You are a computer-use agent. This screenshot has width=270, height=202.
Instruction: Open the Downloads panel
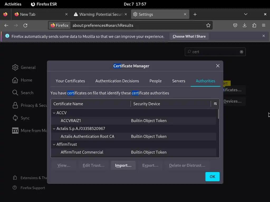tap(244, 26)
